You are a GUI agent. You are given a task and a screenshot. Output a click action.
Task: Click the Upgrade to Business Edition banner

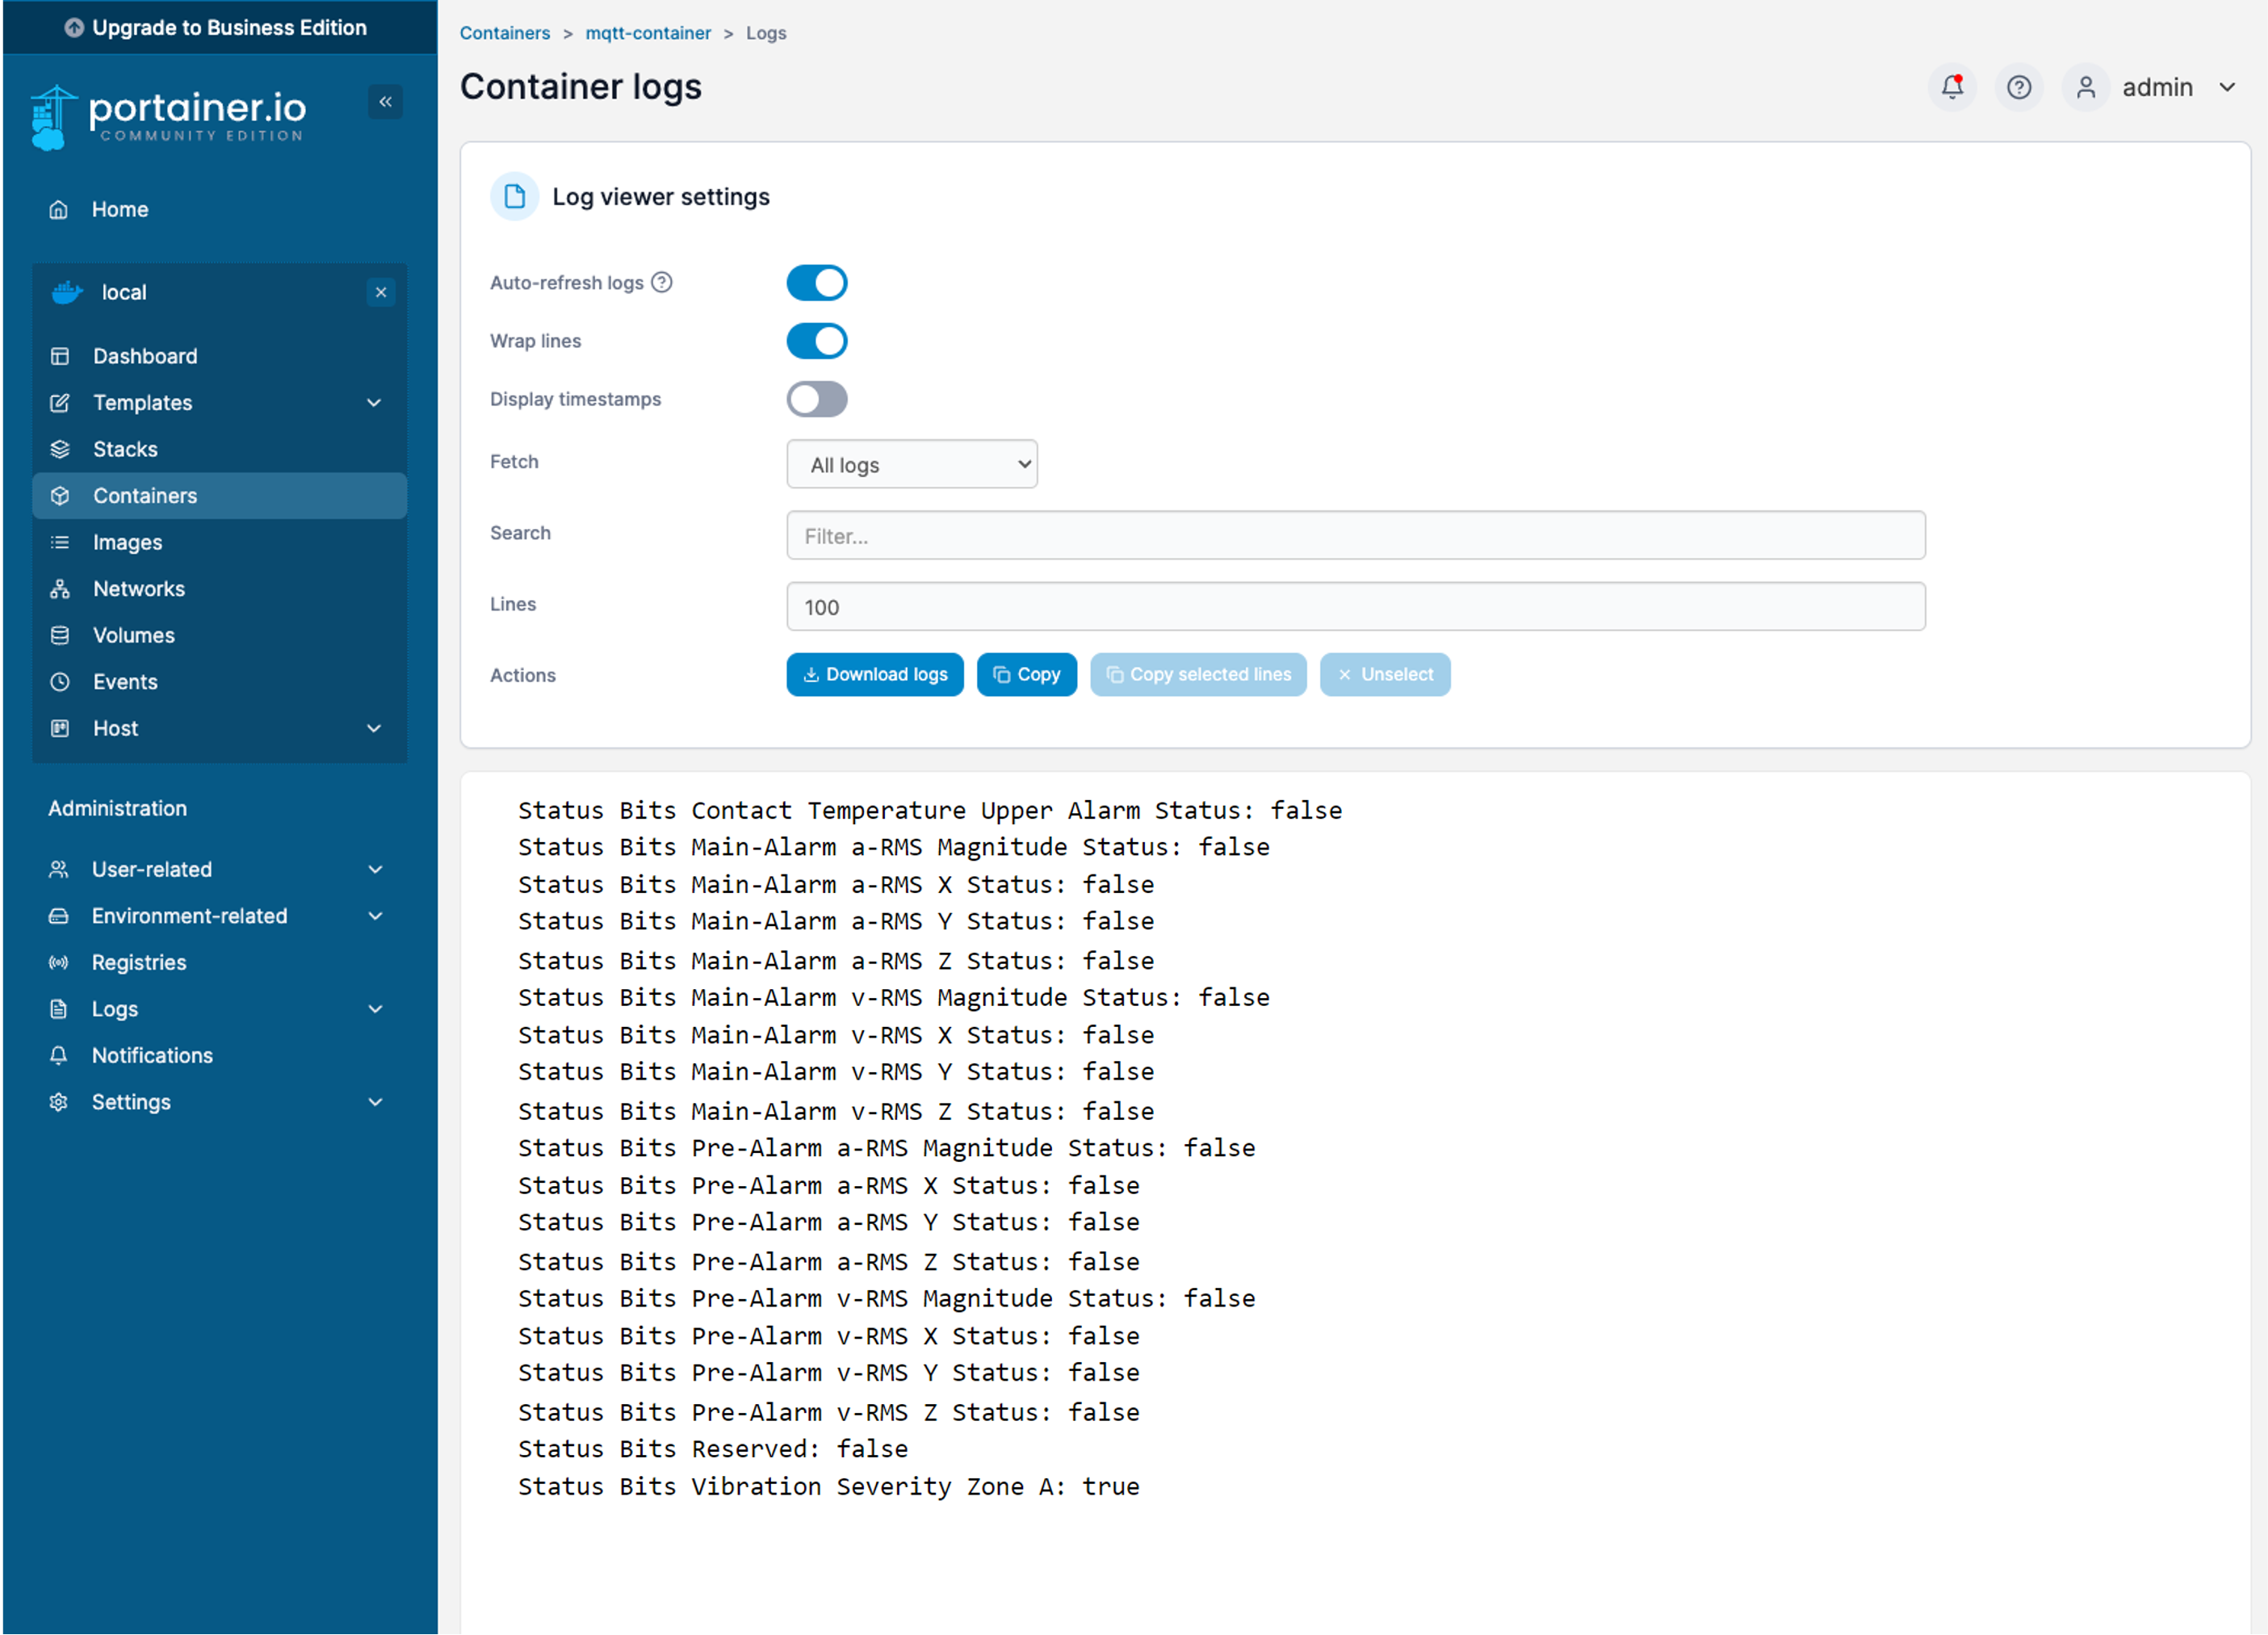click(x=218, y=27)
